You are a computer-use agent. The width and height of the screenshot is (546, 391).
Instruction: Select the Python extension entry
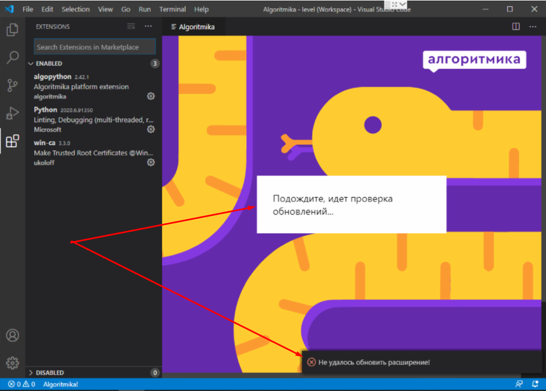coord(94,120)
